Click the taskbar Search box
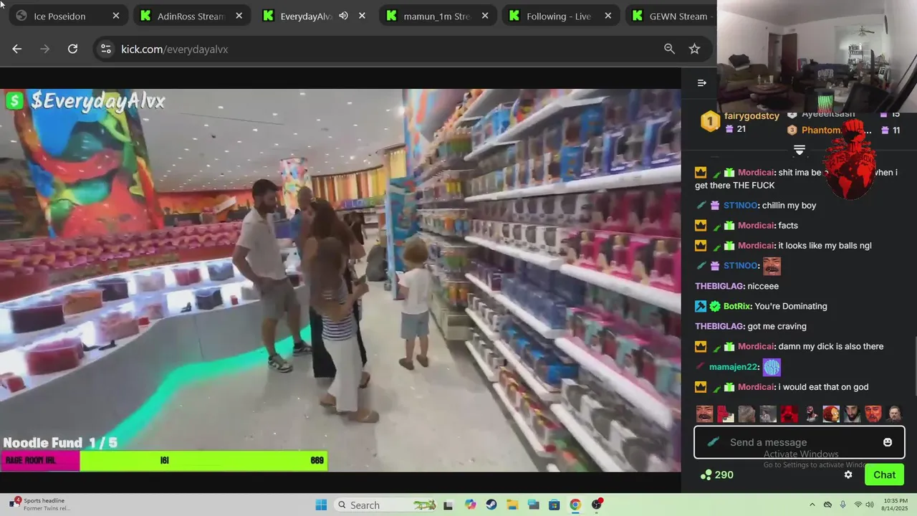This screenshot has height=516, width=917. click(386, 505)
